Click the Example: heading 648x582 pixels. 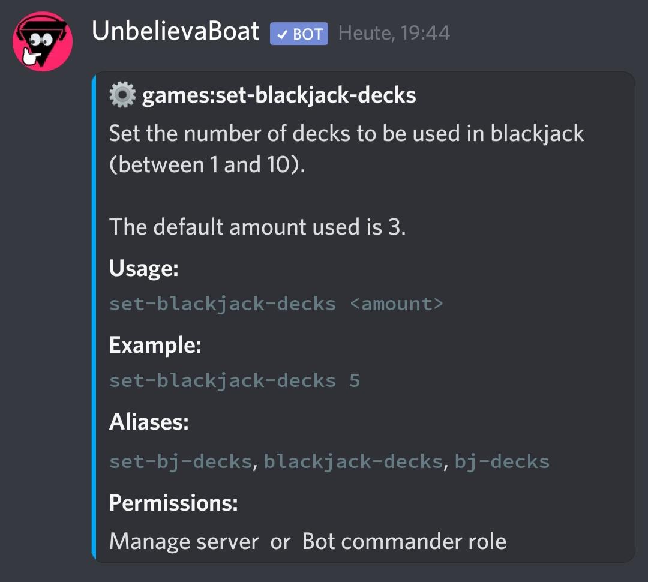tap(155, 345)
